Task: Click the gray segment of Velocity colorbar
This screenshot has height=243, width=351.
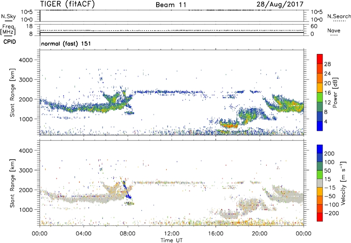Action: (320, 183)
